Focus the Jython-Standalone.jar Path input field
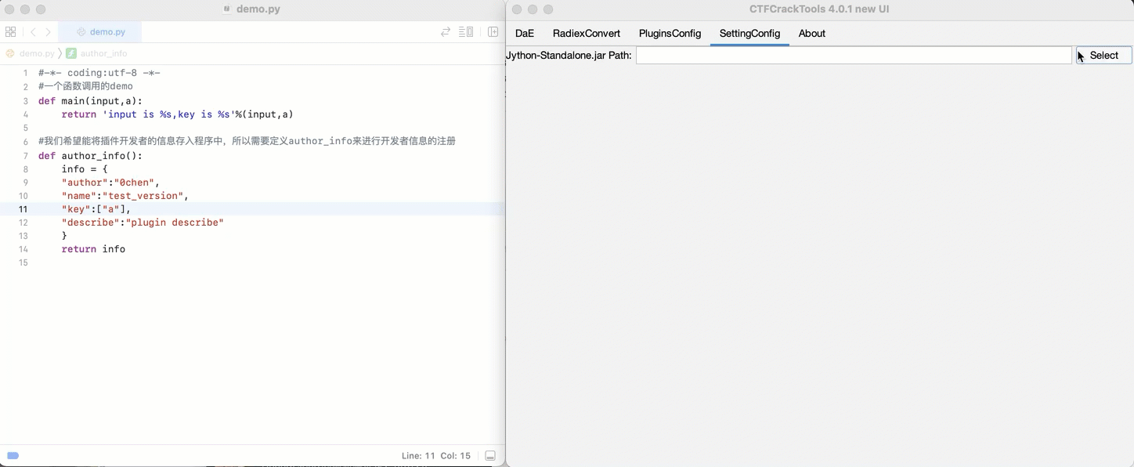 click(x=854, y=55)
